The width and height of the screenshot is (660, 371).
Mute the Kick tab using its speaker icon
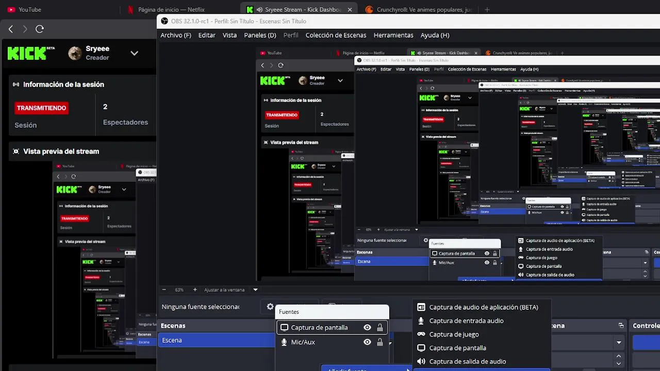(259, 9)
